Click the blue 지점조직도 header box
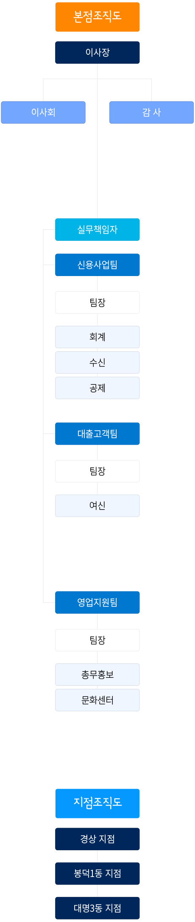The height and width of the screenshot is (922, 195). [97, 804]
